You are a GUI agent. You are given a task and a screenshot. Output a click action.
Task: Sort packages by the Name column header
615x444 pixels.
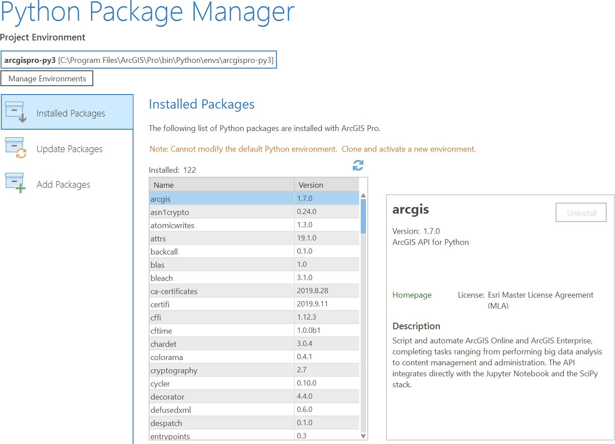pos(222,185)
